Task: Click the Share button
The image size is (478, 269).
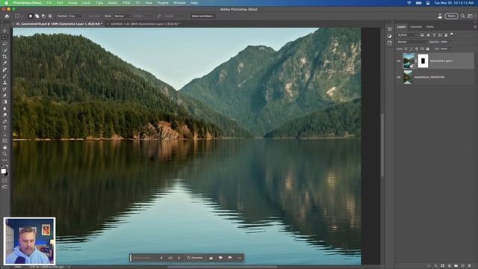Action: (451, 16)
